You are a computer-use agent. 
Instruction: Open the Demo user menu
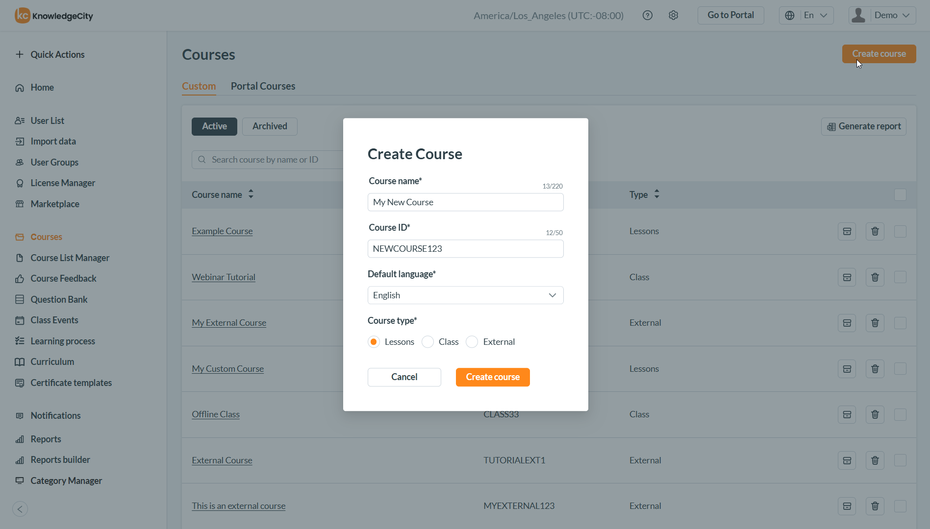882,15
